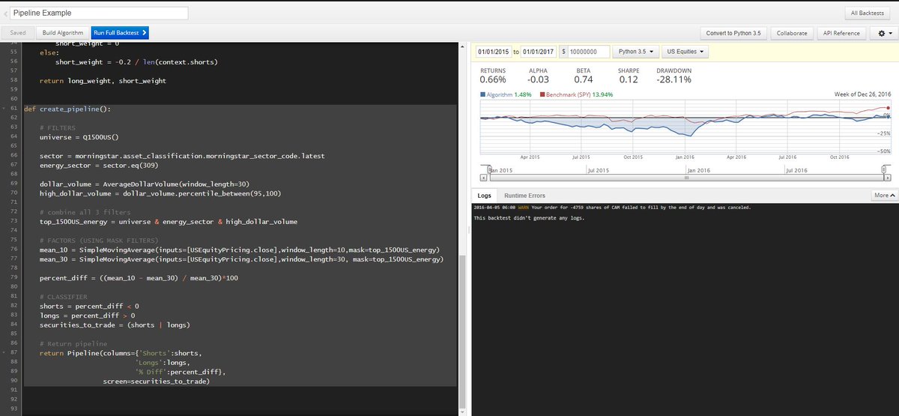Click the 'dollar_volume = AverageDollarVolume' line
This screenshot has width=899, height=416.
[145, 183]
